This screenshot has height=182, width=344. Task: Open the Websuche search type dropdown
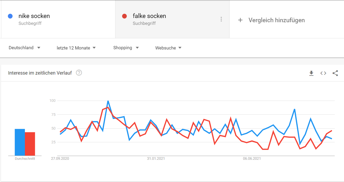click(168, 48)
